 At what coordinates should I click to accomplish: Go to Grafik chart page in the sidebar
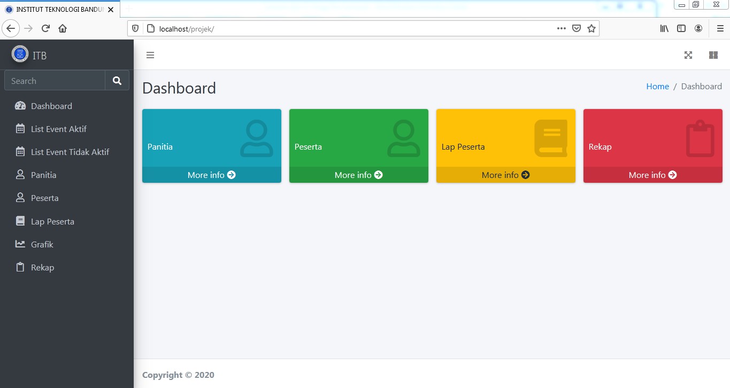pos(42,244)
